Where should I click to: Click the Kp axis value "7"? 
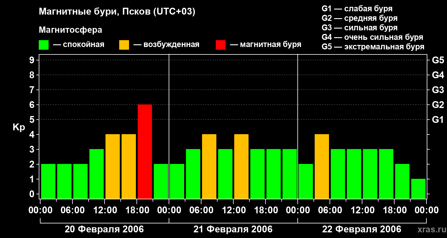click(32, 90)
